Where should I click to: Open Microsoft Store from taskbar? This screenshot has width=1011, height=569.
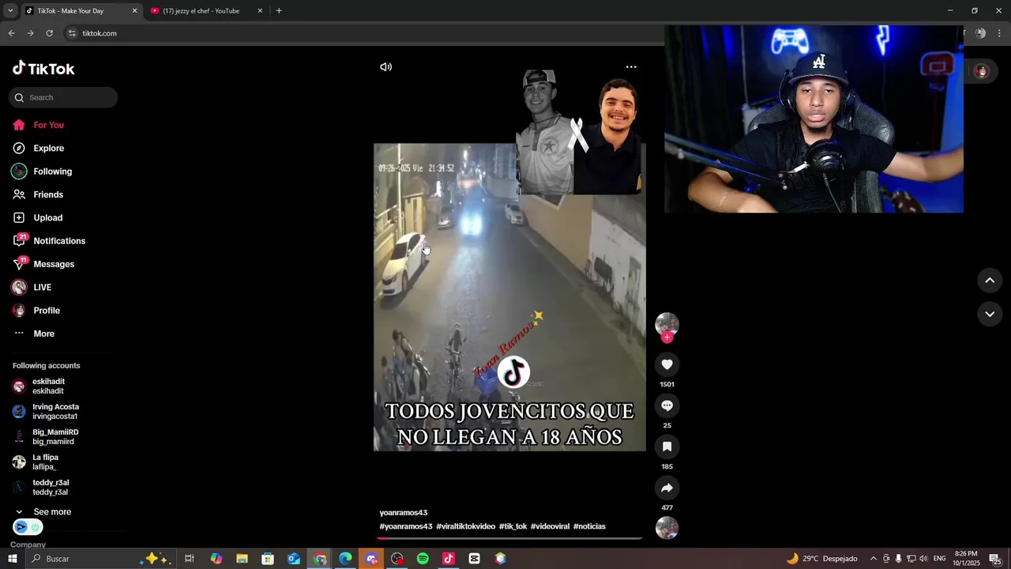(268, 559)
